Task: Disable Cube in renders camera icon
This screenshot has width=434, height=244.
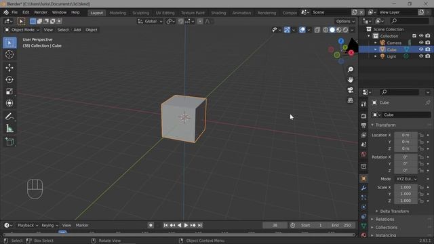Action: (428, 49)
